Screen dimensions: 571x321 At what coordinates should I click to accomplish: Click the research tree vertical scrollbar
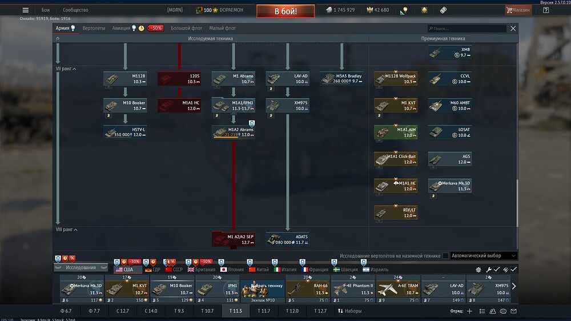[517, 203]
